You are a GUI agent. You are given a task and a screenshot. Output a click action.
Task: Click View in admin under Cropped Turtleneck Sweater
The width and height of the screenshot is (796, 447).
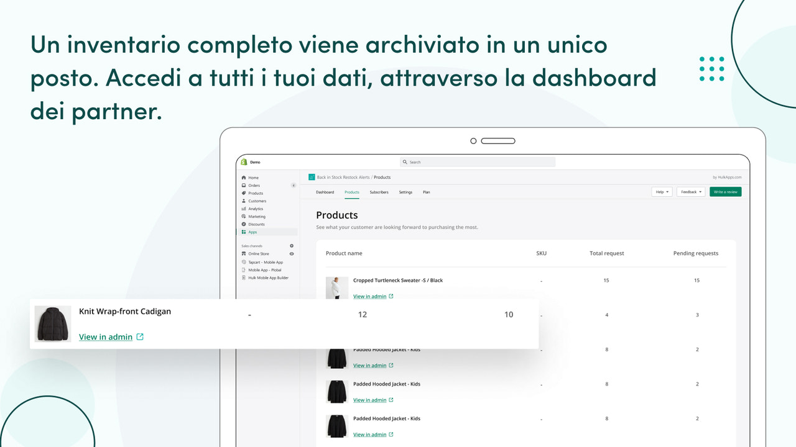(370, 296)
